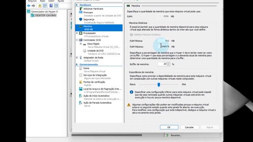Viewport: 253px width, 142px height.
Task: Click the Segurança shield icon
Action: [x=81, y=19]
